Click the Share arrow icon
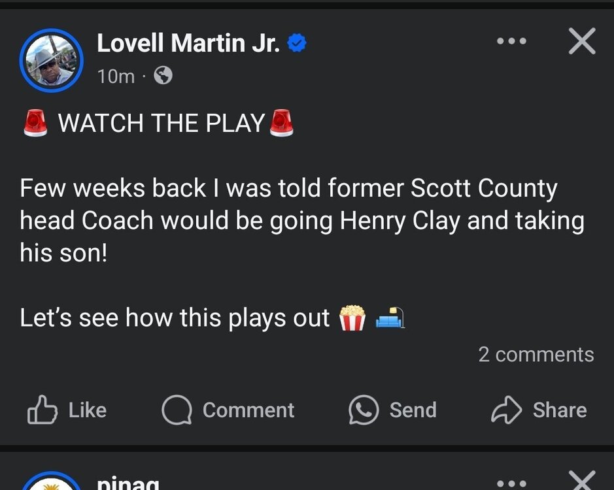 [x=506, y=410]
